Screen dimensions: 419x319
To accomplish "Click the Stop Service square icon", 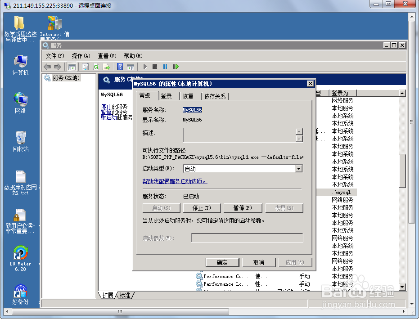I will [155, 67].
